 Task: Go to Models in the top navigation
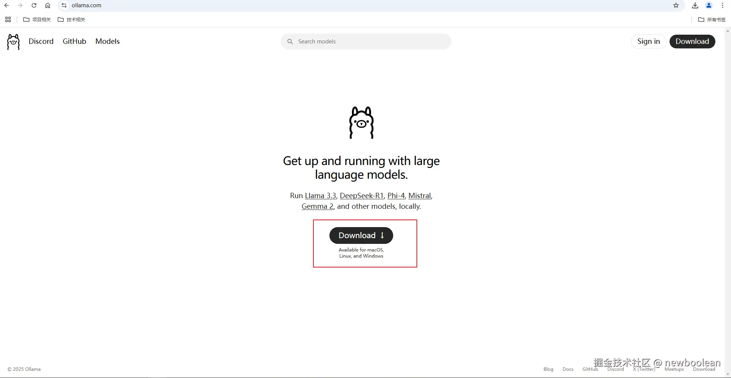click(108, 41)
